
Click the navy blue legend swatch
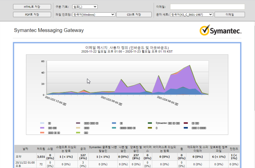coord(186,128)
